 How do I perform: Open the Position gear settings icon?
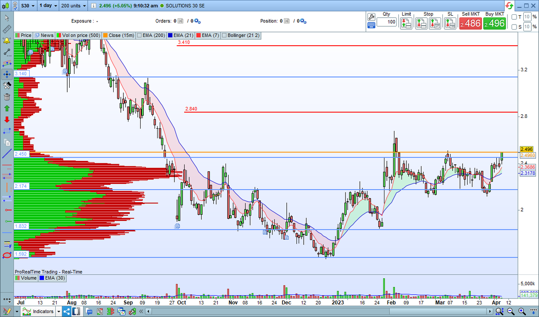[302, 21]
